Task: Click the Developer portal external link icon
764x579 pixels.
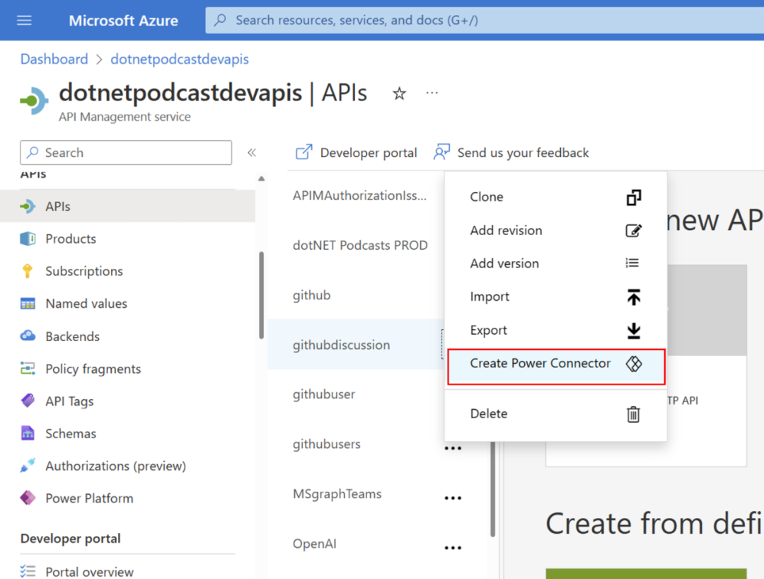Action: click(303, 153)
